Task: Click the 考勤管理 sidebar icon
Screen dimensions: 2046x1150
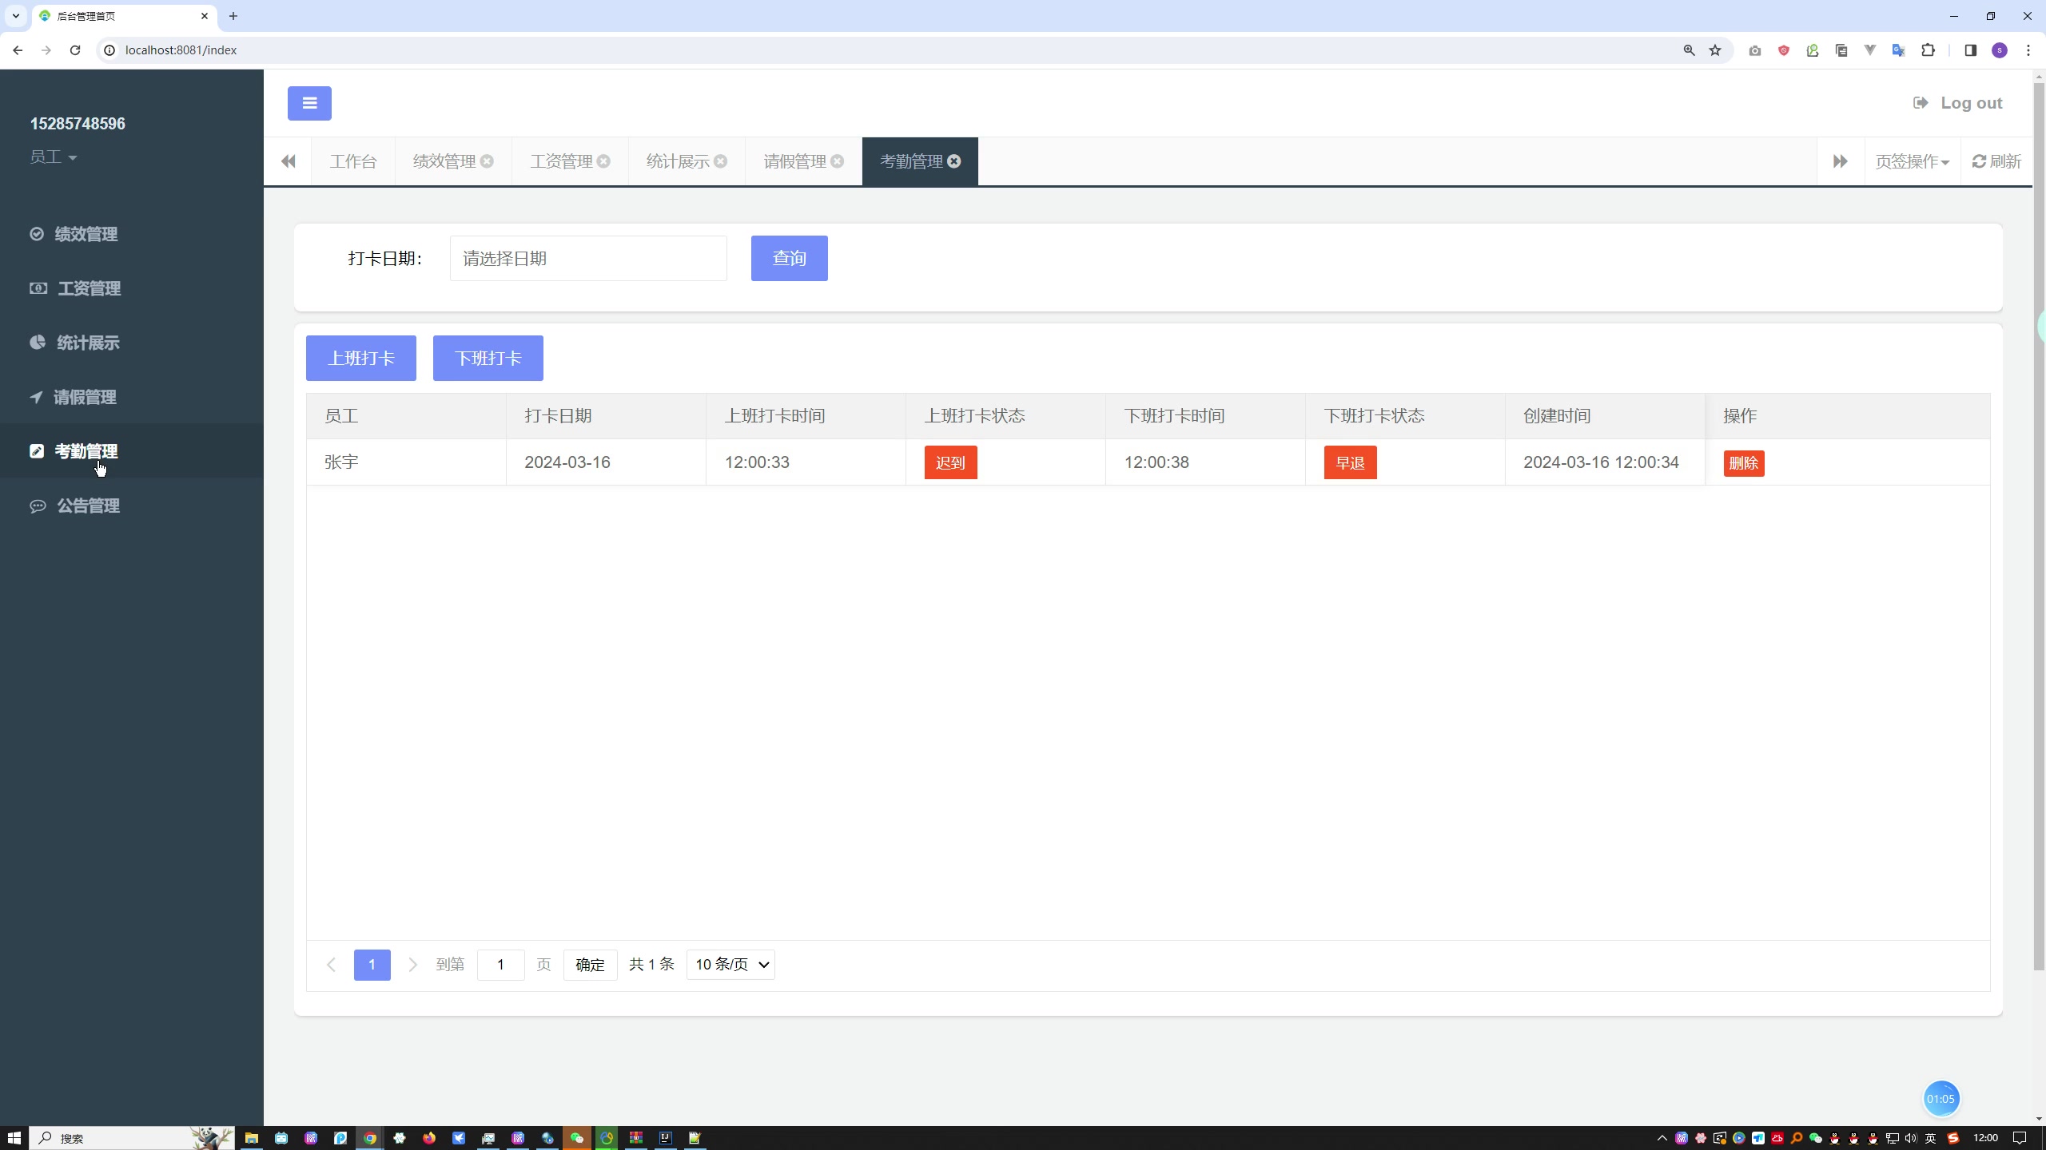Action: point(37,450)
